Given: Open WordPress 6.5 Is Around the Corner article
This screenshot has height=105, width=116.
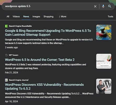Looking at the screenshot, I should (x=40, y=60).
